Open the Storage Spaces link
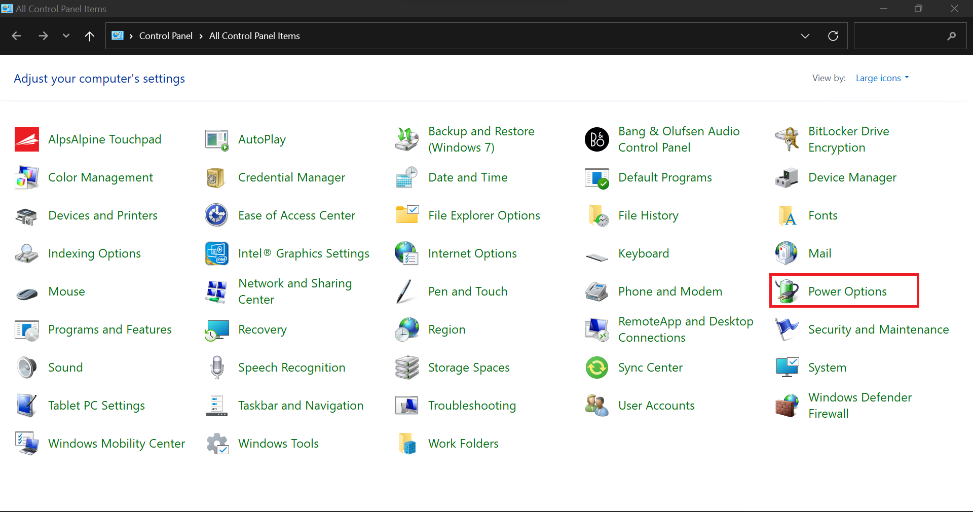973x512 pixels. click(469, 368)
